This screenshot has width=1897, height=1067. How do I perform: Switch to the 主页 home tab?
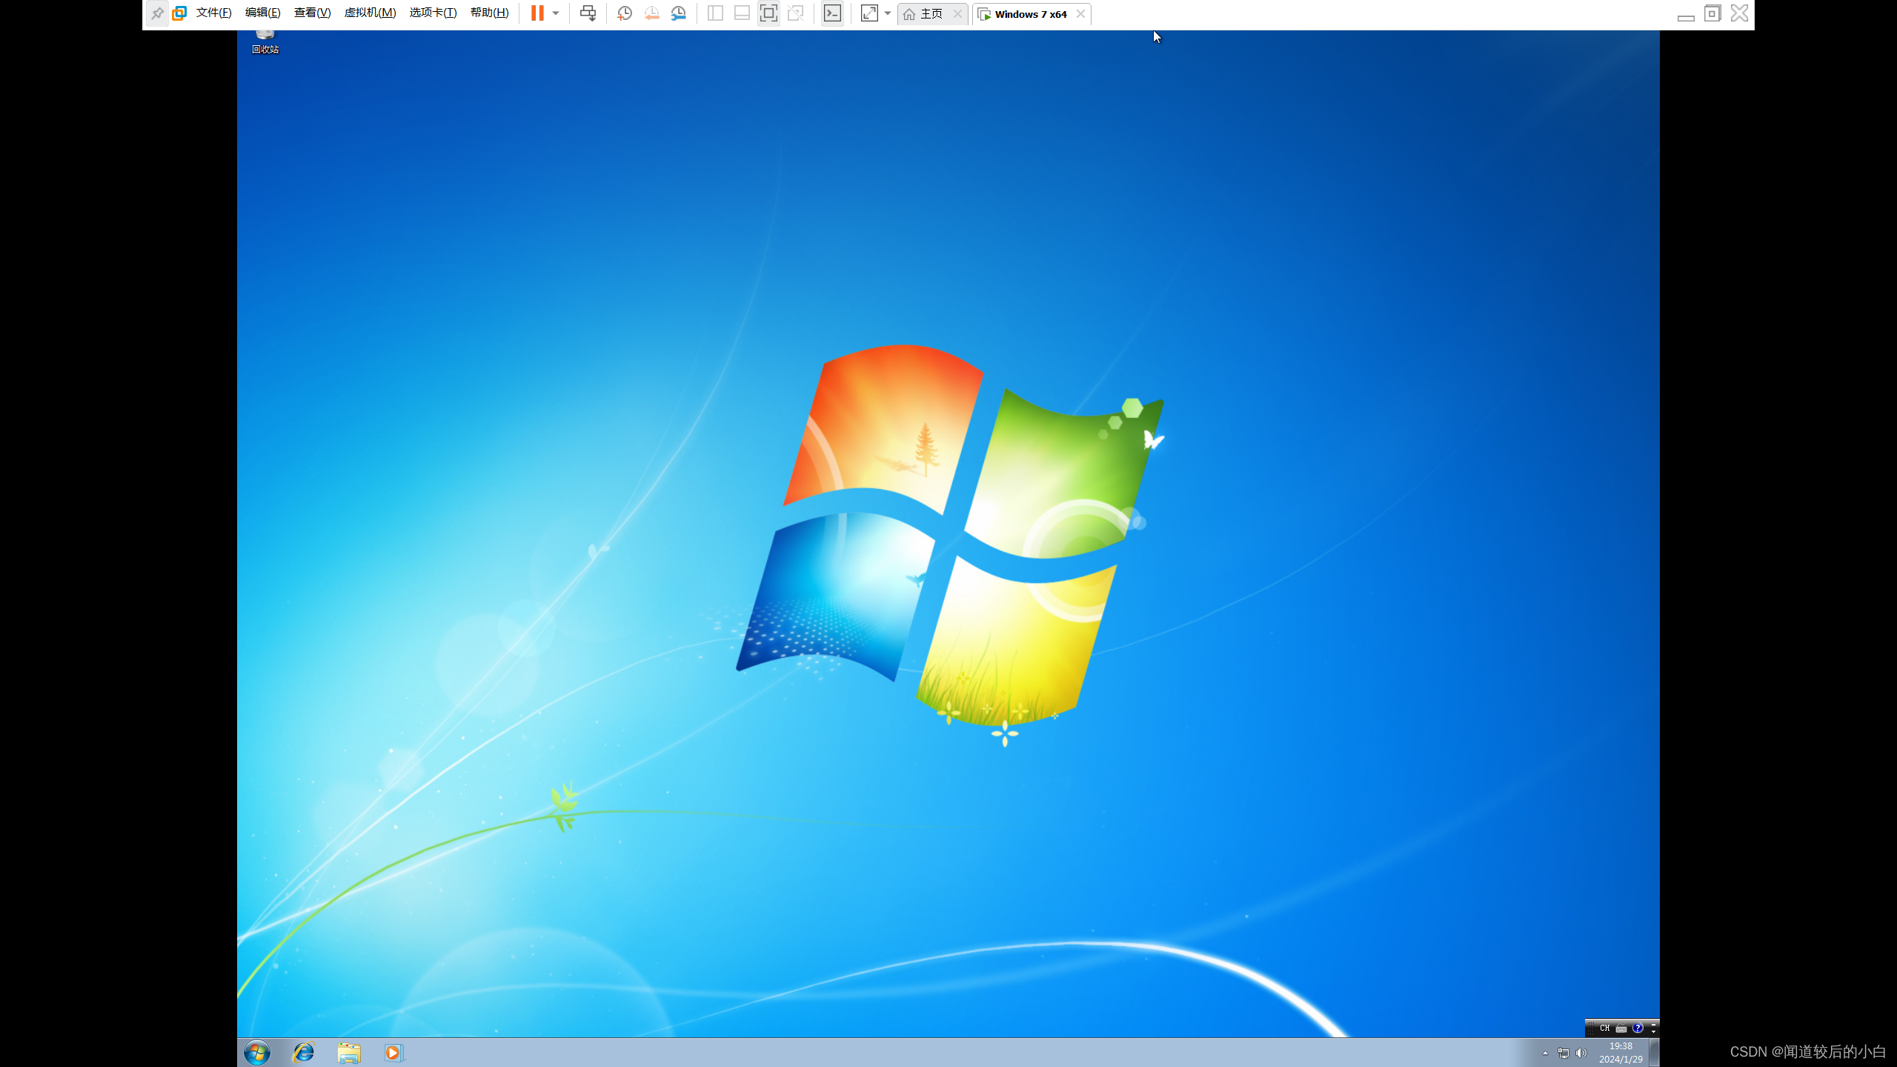(x=926, y=13)
